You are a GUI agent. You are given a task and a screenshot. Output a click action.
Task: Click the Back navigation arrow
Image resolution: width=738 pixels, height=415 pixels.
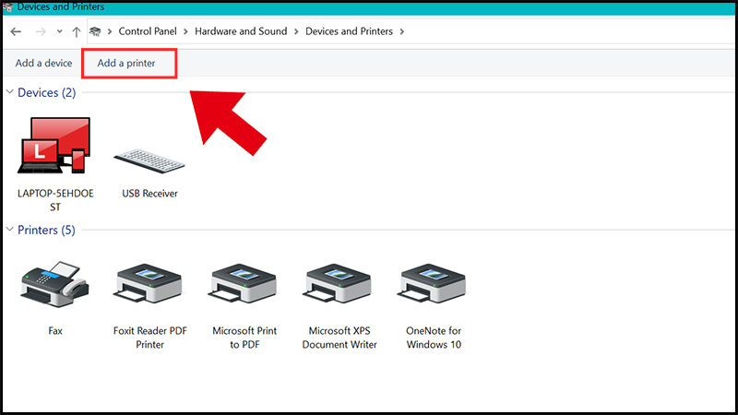16,31
